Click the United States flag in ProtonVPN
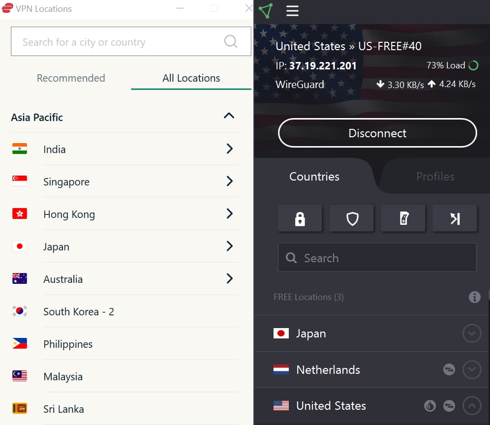Image resolution: width=490 pixels, height=425 pixels. [x=281, y=406]
